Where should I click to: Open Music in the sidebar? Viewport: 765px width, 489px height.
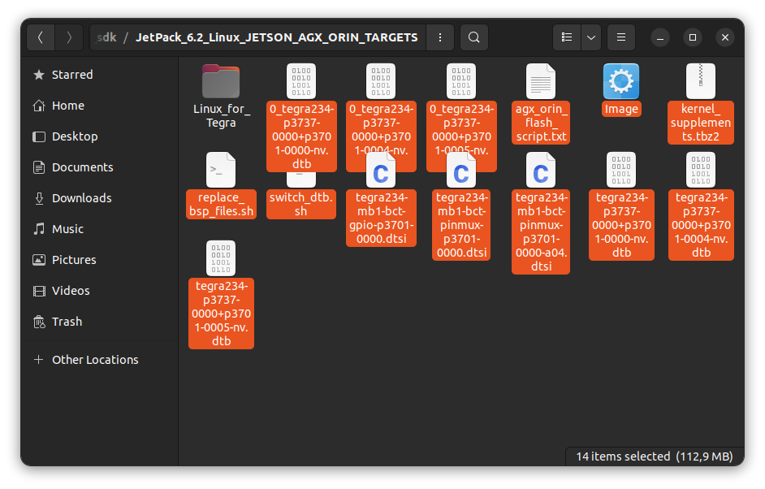coord(100,229)
